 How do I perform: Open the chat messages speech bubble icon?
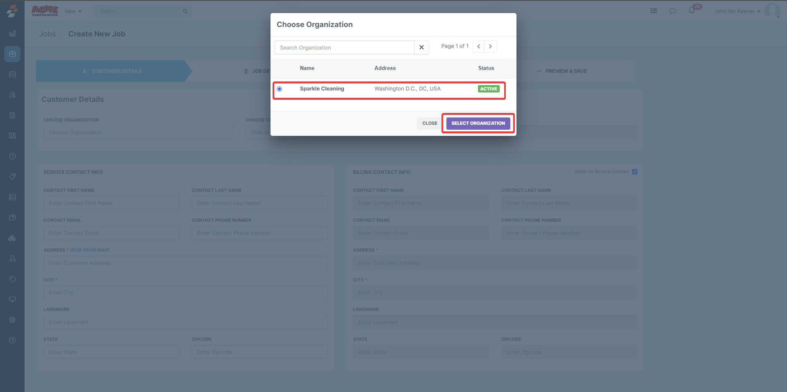tap(672, 11)
